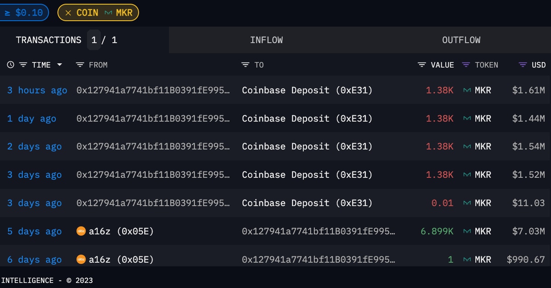Switch to the OUTFLOW tab
Screen dimensions: 551x288
click(x=461, y=40)
